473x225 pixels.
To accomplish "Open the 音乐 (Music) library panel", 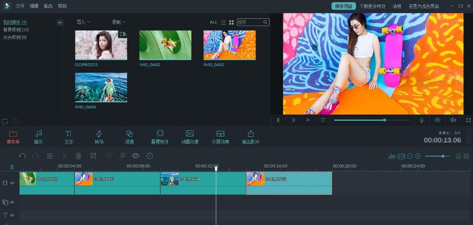I will (38, 136).
